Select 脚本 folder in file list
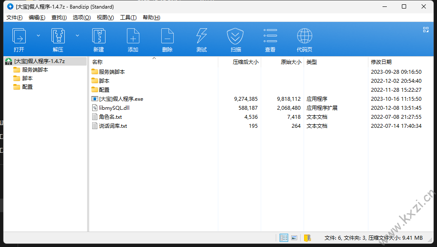The height and width of the screenshot is (247, 437). click(104, 81)
